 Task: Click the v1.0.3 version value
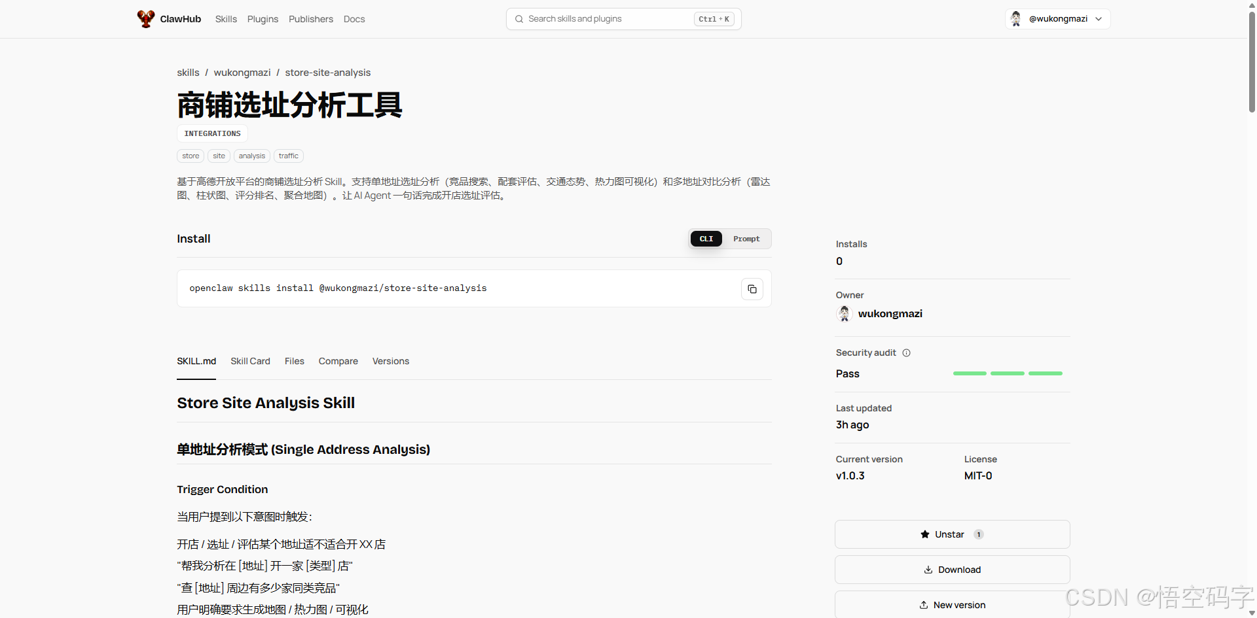pyautogui.click(x=850, y=476)
